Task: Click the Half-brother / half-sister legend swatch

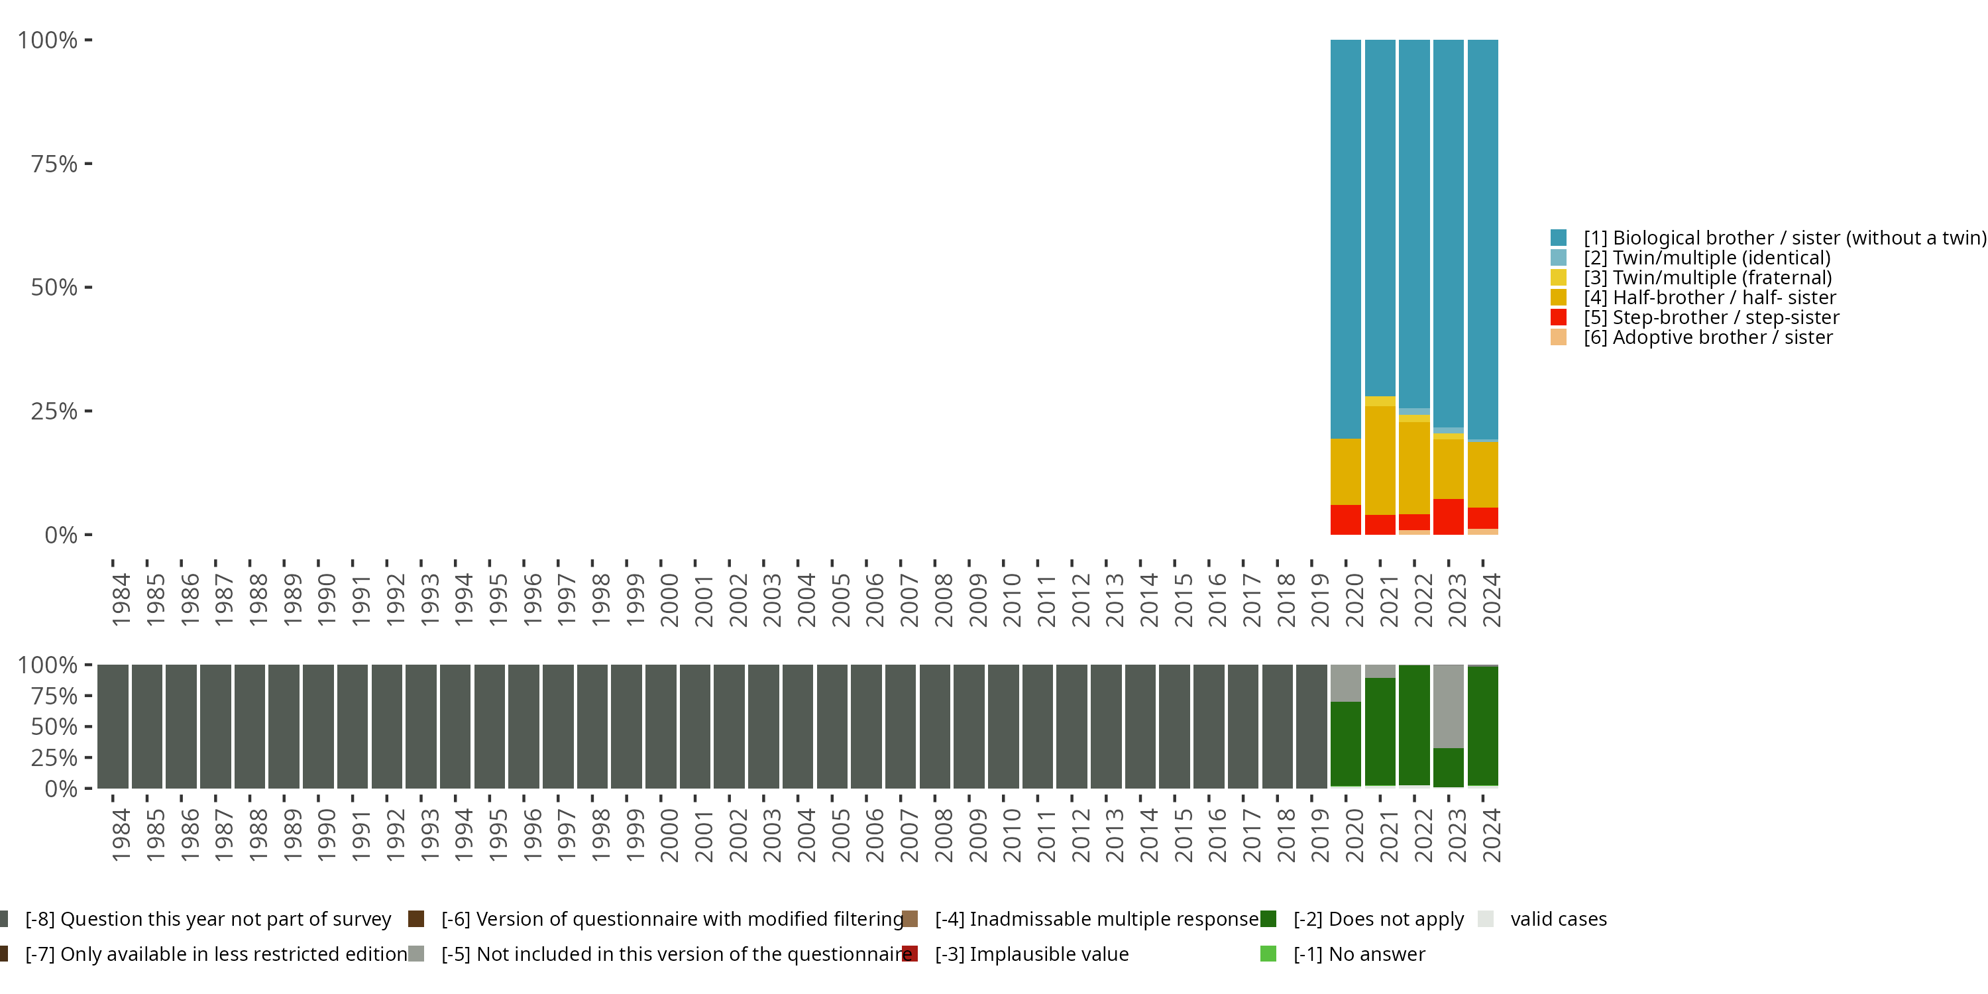Action: click(x=1558, y=298)
